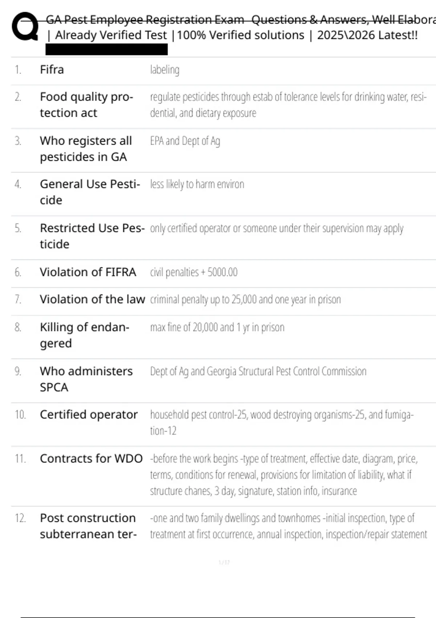Click the 'Violation of FIFRA' term
The image size is (436, 618).
point(88,272)
